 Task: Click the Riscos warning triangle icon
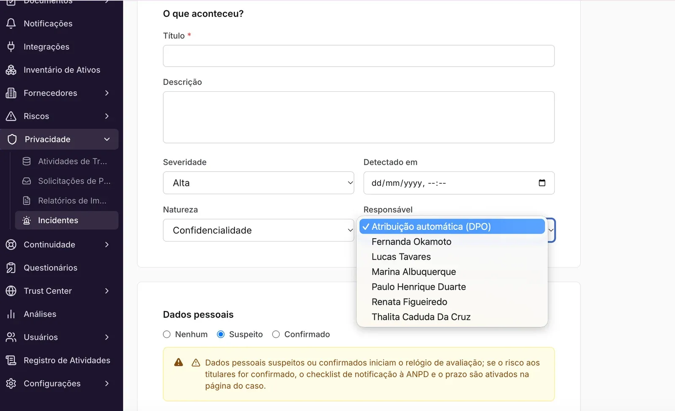(11, 116)
